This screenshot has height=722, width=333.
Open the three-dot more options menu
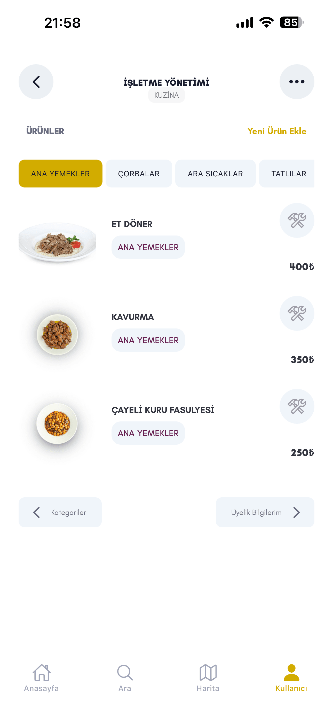tap(297, 82)
